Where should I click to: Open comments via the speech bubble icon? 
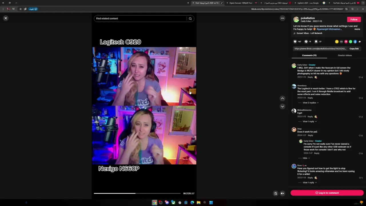tap(306, 42)
